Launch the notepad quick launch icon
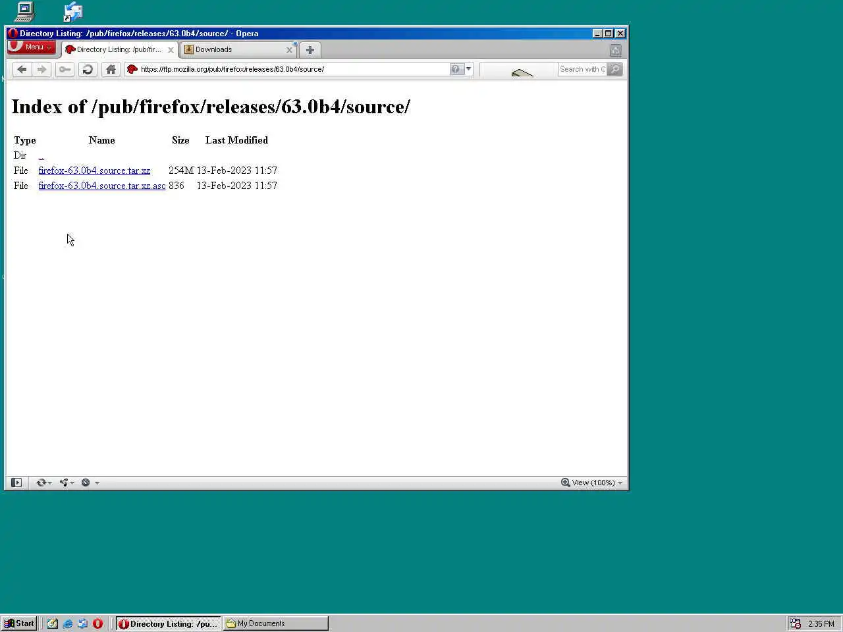Screen dimensions: 843x632 53,623
